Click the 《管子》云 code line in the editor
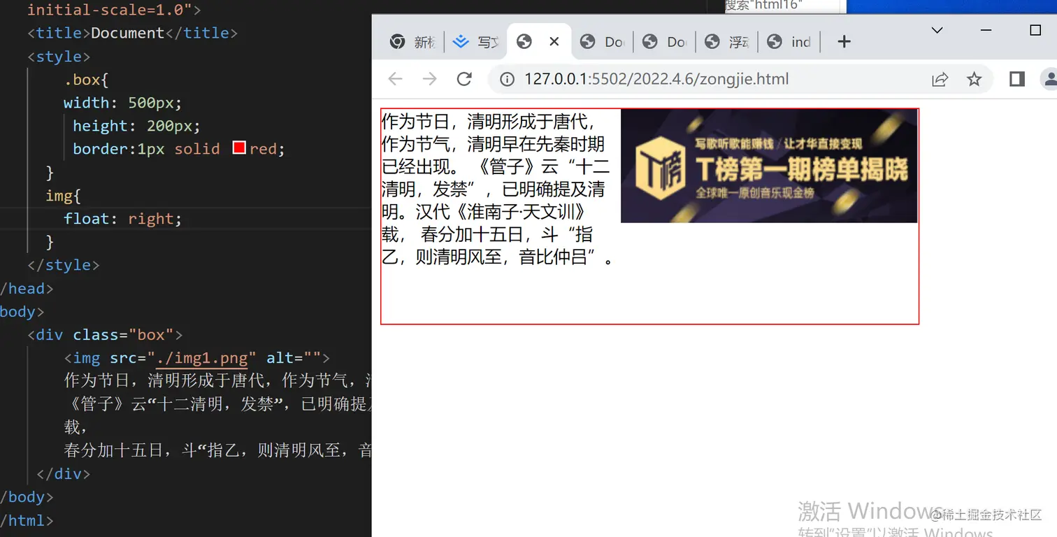 [217, 404]
